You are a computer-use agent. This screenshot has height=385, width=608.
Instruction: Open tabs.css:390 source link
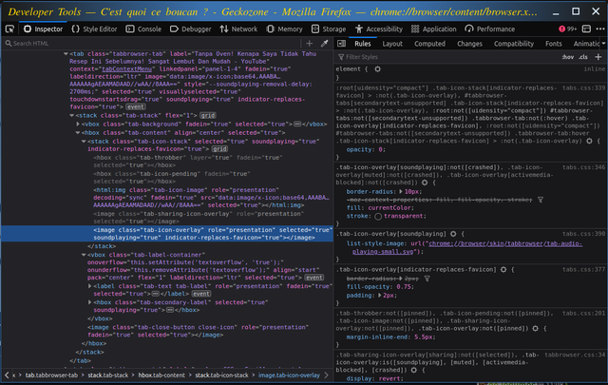click(x=583, y=234)
